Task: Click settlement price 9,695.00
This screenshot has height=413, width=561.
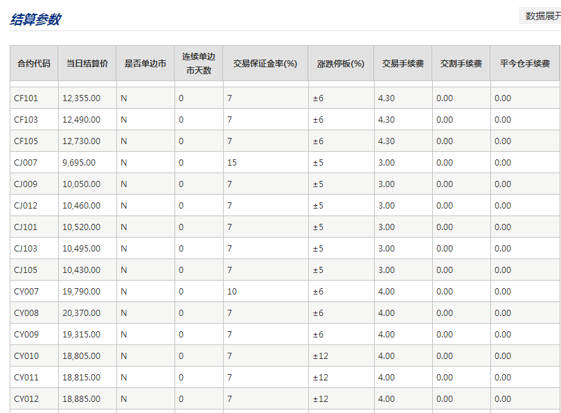Action: pyautogui.click(x=79, y=162)
